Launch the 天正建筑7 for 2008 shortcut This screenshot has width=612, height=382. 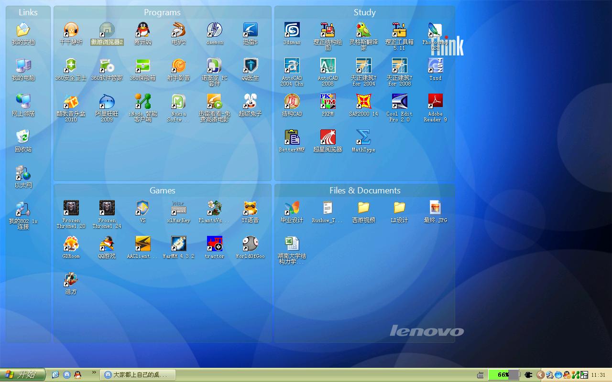[x=399, y=72]
